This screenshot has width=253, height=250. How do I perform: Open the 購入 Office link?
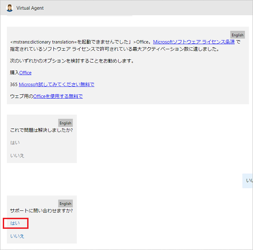click(x=25, y=73)
